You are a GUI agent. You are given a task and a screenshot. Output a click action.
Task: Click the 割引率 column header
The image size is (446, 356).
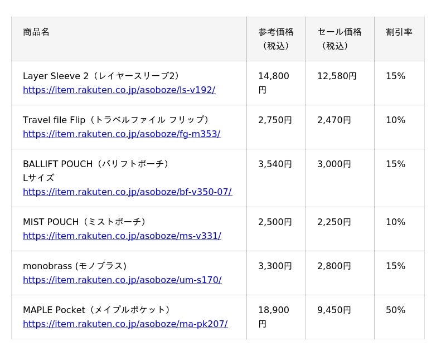[399, 39]
